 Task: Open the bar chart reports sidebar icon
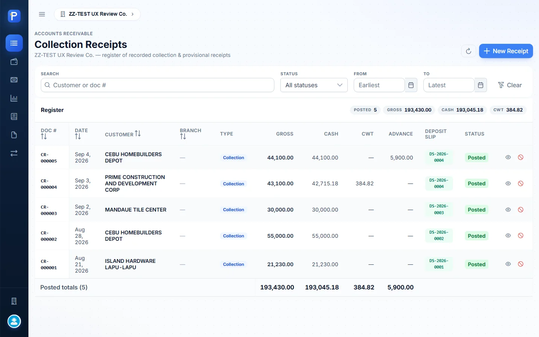[14, 98]
